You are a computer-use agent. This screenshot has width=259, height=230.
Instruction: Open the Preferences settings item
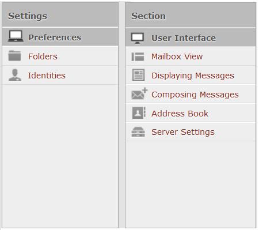click(x=60, y=37)
